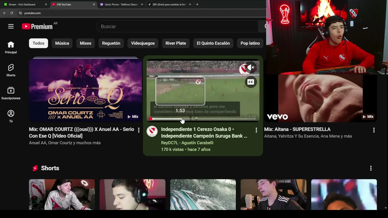
Task: Open Shorts from the left sidebar
Action: [x=11, y=71]
